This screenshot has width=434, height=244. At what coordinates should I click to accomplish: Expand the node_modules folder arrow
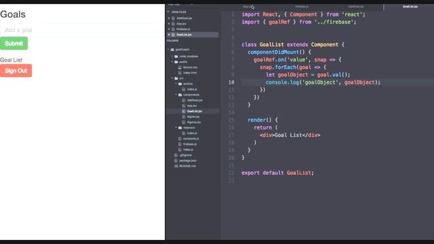(x=172, y=56)
